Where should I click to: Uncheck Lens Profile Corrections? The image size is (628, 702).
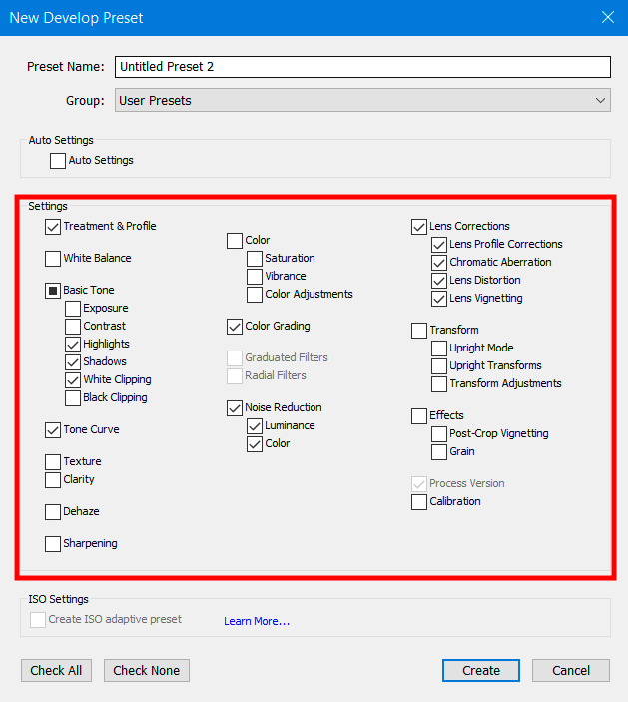coord(439,245)
